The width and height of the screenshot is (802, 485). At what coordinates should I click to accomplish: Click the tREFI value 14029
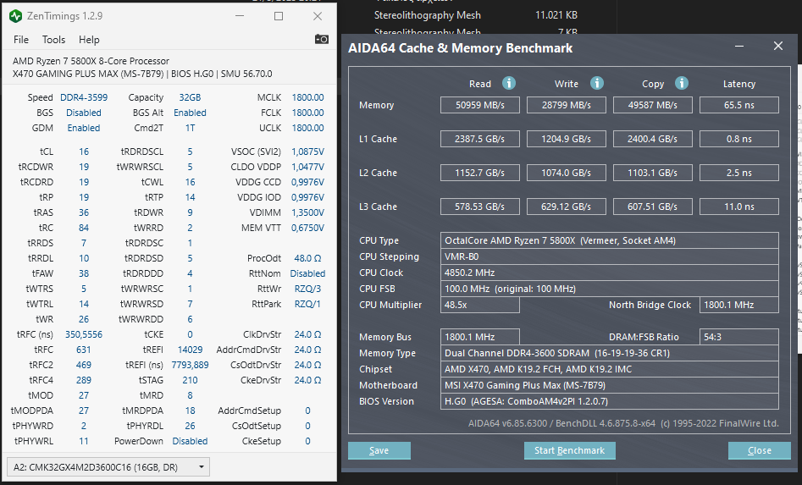pos(190,350)
